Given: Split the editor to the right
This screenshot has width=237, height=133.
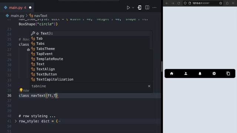Looking at the screenshot, I should pyautogui.click(x=147, y=7).
